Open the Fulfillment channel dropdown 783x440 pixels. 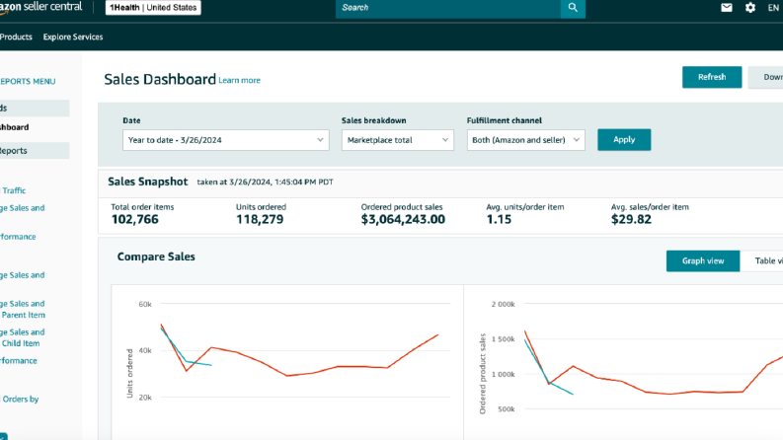[526, 140]
